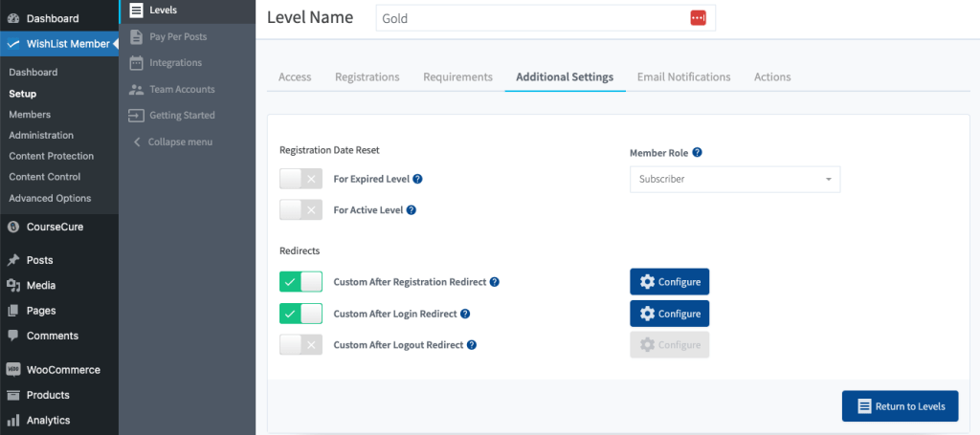
Task: Open help tooltip for For Active Level
Action: [412, 210]
